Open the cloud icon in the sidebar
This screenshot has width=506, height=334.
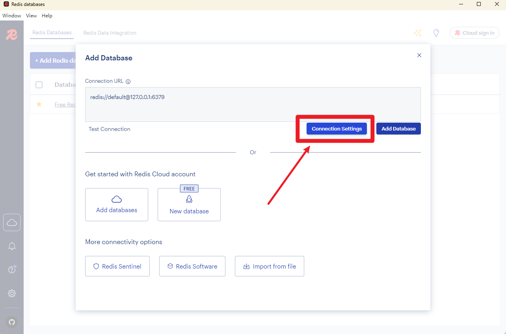(x=12, y=222)
